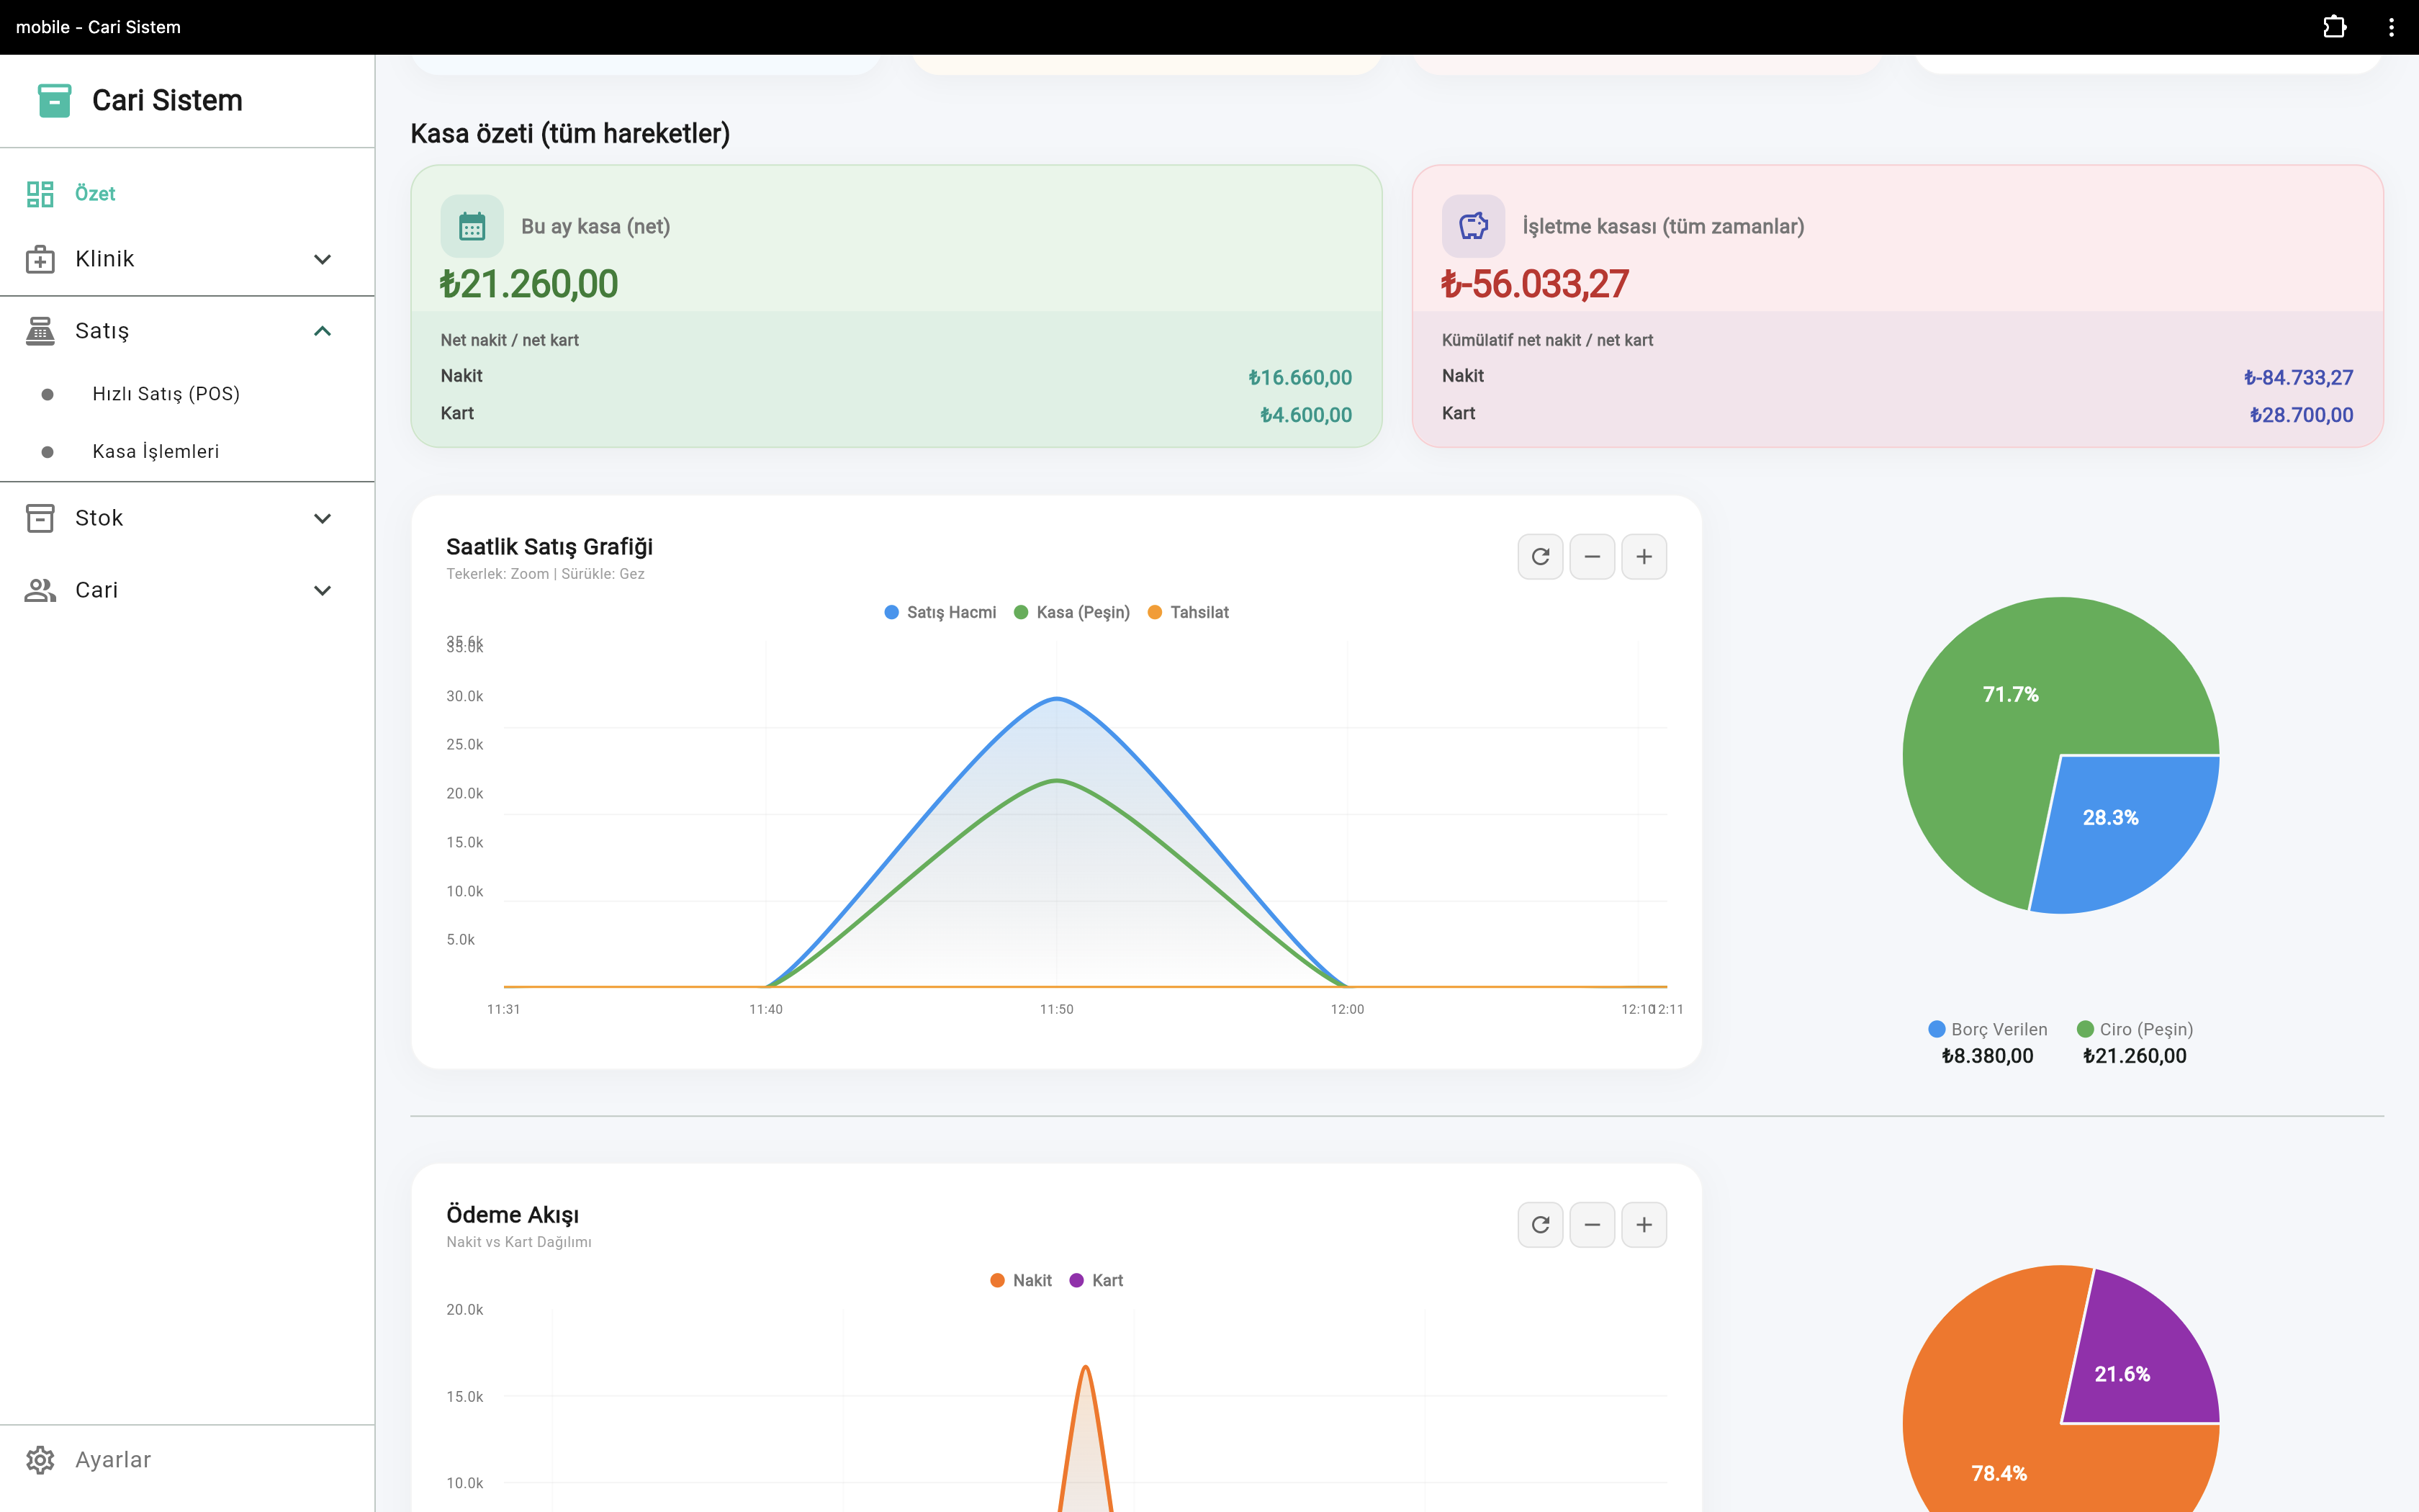This screenshot has width=2419, height=1512.
Task: Click the 11:50 time axis label
Action: click(x=1057, y=1009)
